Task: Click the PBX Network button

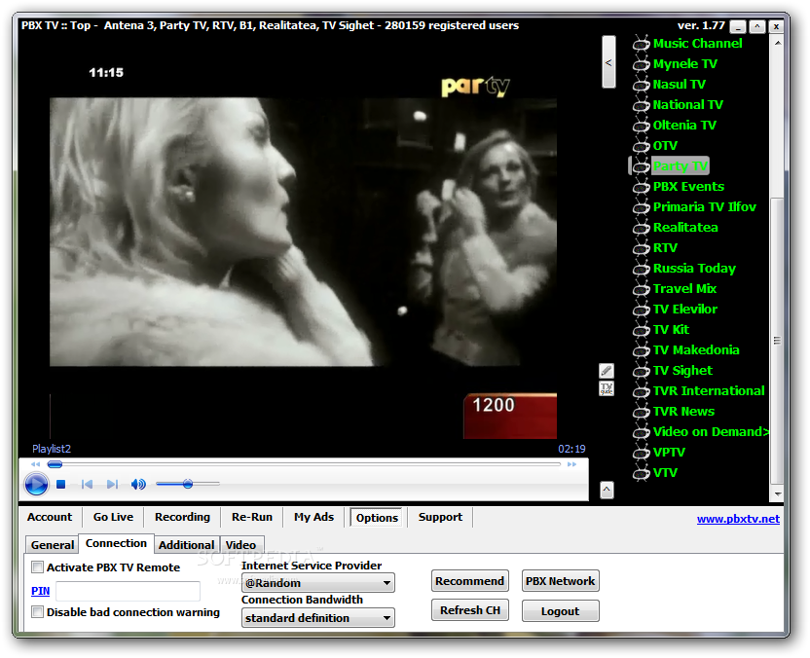Action: click(560, 581)
